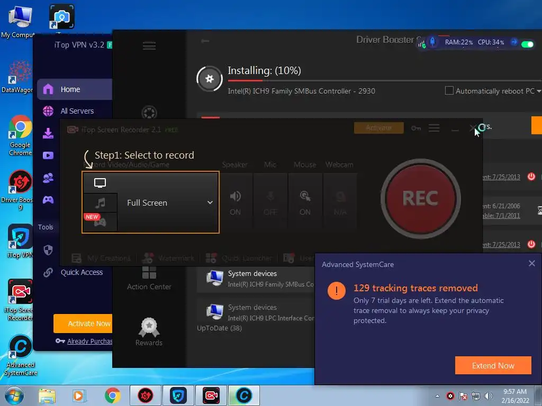
Task: Click the UpToDate (38) label
Action: 219,328
